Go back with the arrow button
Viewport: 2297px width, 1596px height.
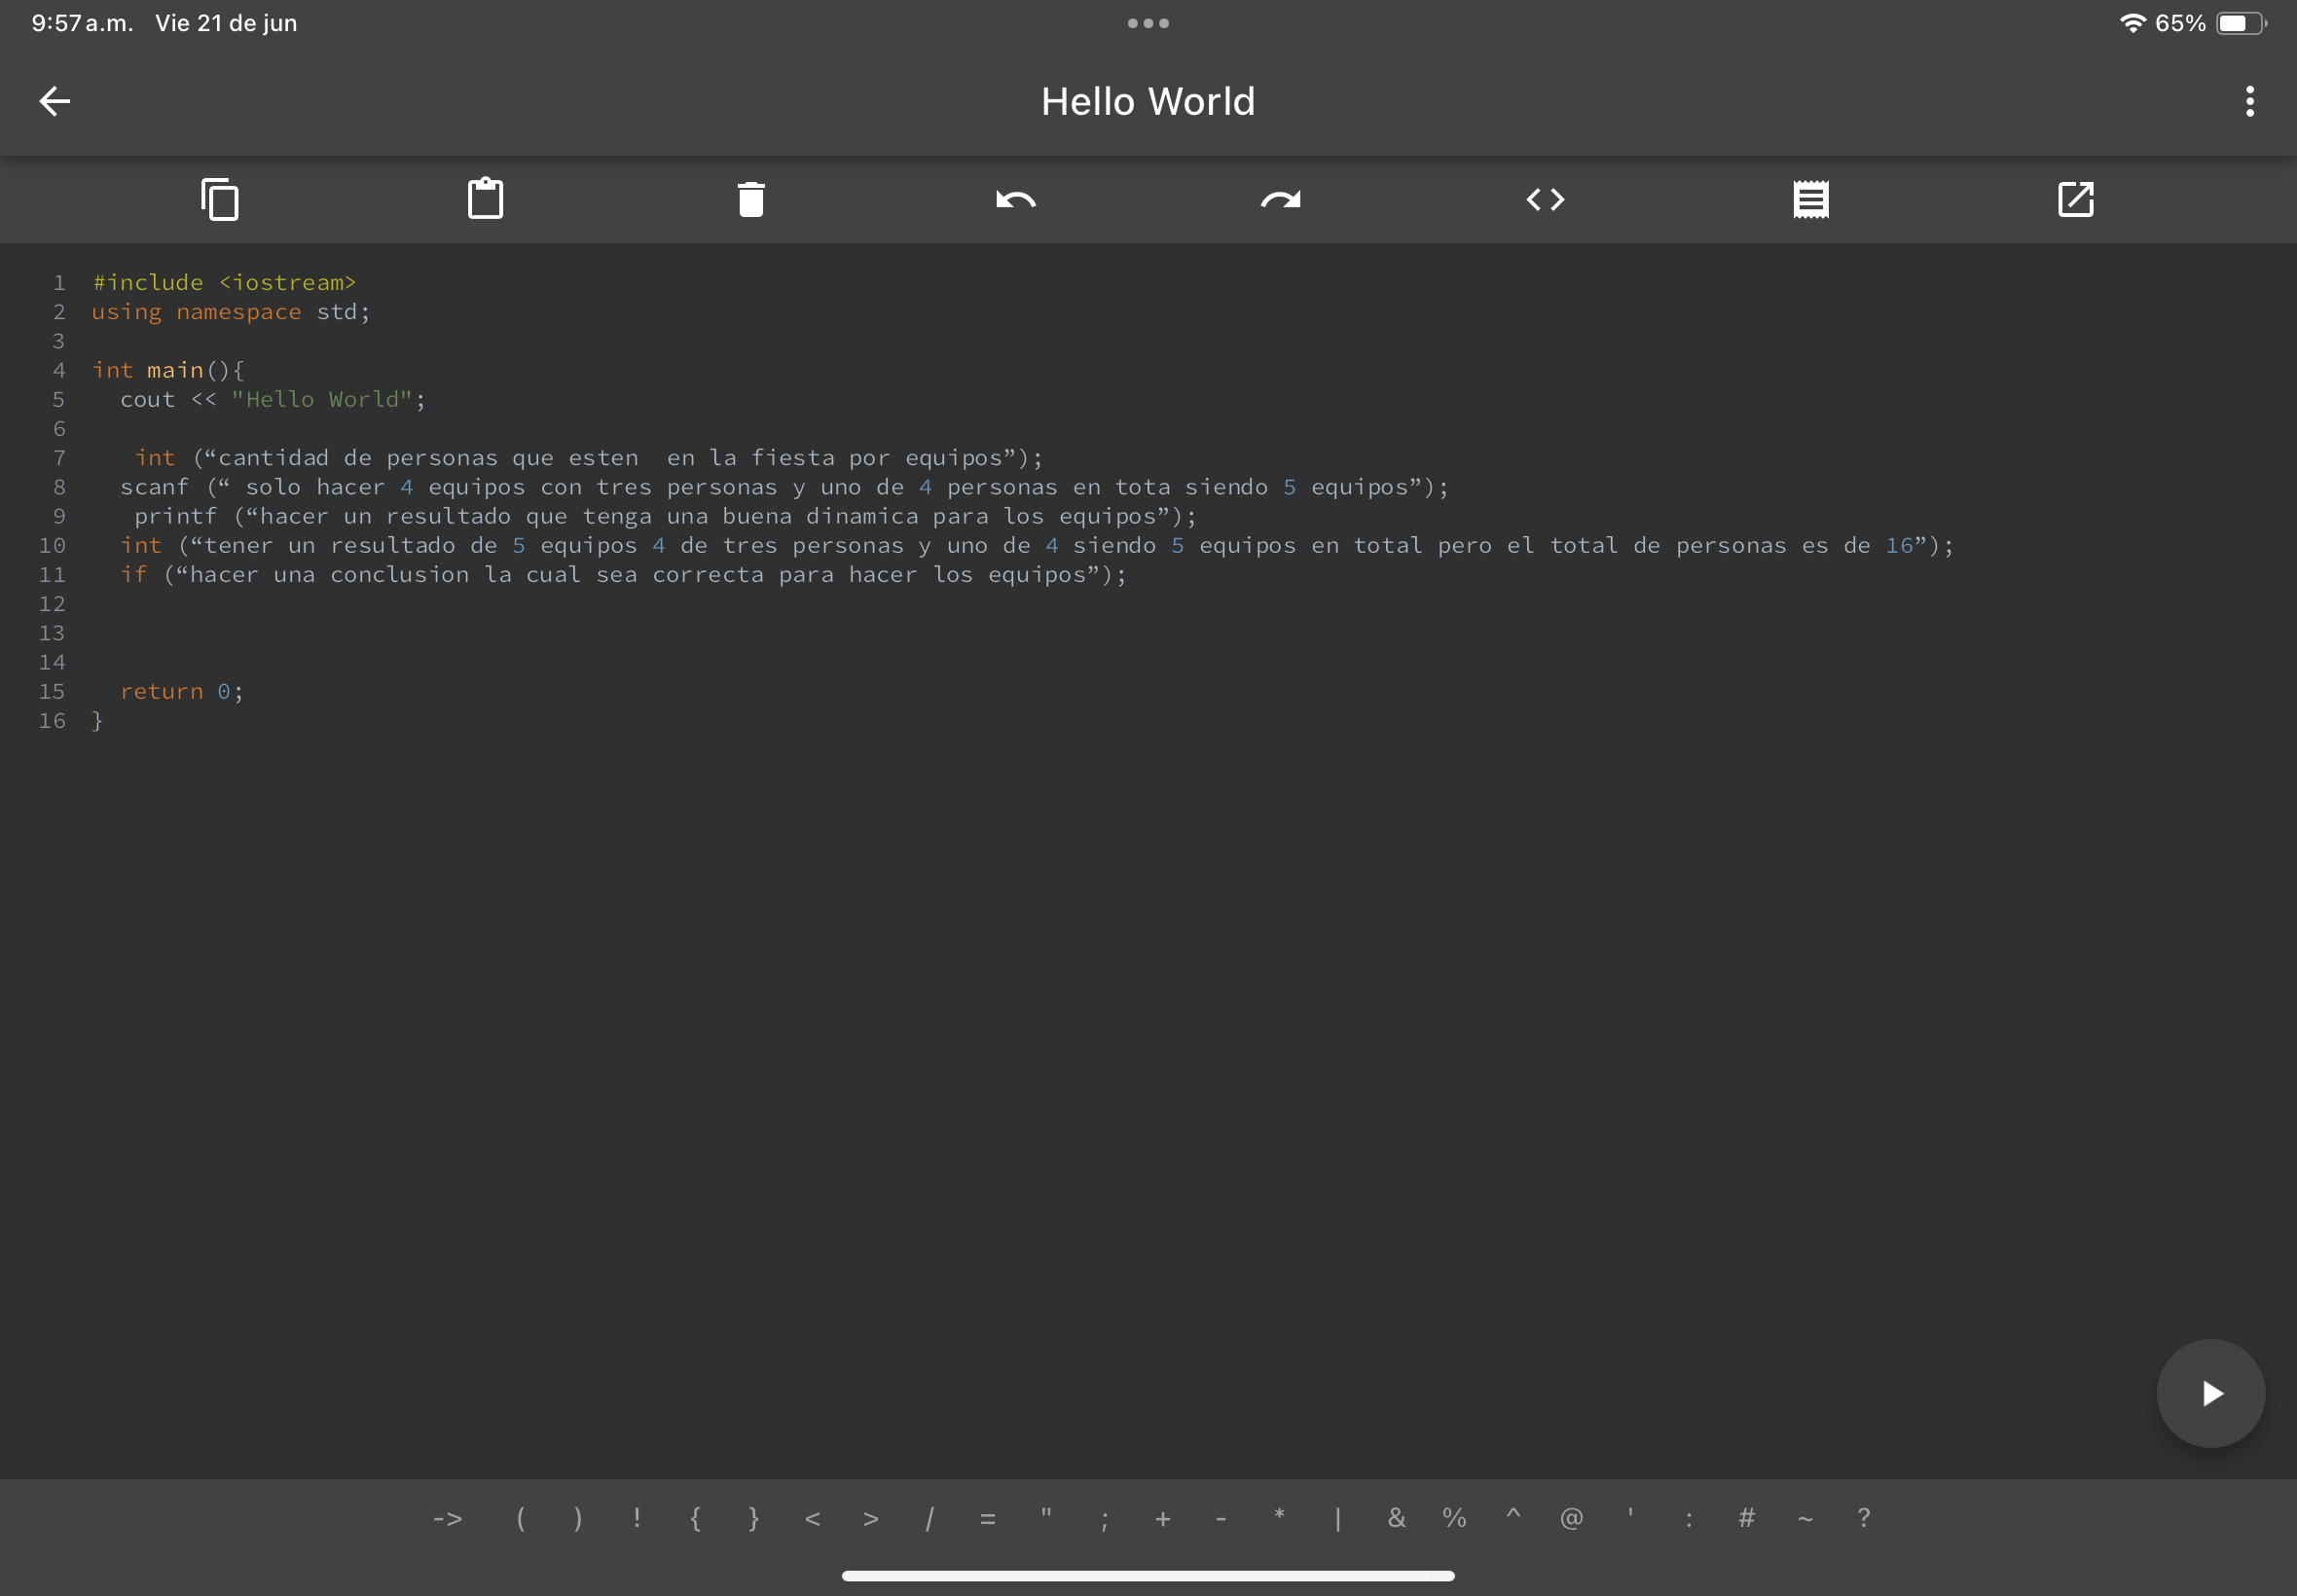point(55,101)
